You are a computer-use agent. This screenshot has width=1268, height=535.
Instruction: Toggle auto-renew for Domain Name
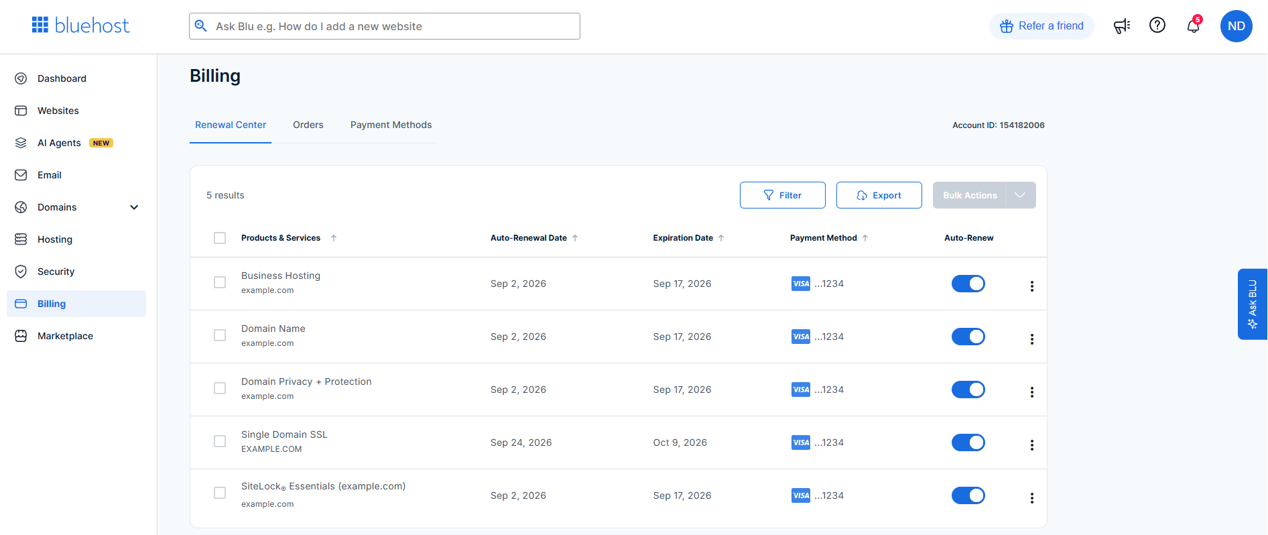(x=968, y=337)
